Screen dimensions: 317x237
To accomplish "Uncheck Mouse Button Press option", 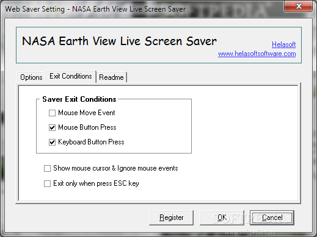I will [52, 127].
